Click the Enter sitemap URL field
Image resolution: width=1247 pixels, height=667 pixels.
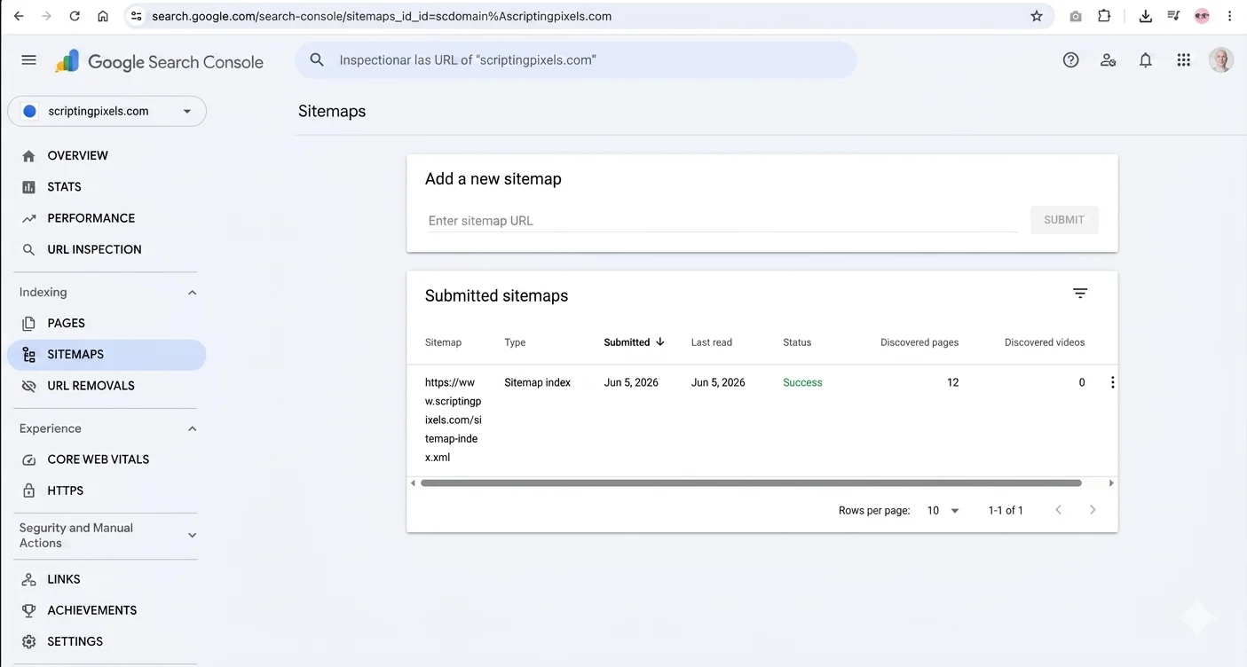pos(722,221)
